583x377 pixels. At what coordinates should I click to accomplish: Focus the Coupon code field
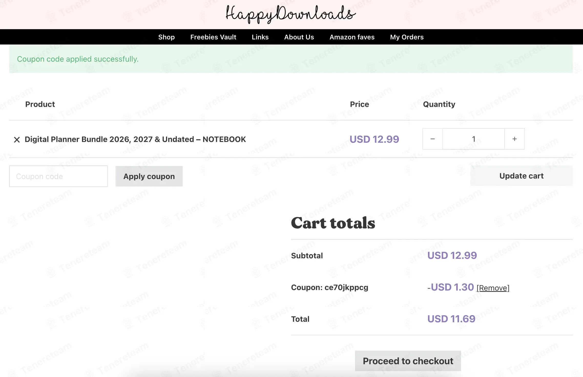(58, 176)
